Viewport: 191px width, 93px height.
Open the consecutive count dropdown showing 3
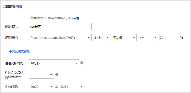click(x=42, y=75)
